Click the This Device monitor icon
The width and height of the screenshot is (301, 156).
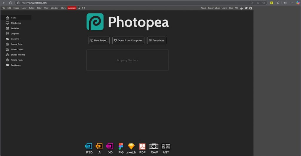[7, 23]
